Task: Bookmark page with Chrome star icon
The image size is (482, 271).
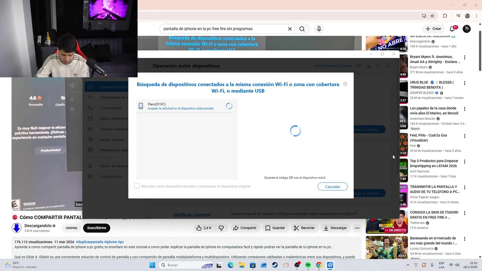Action: point(432,16)
